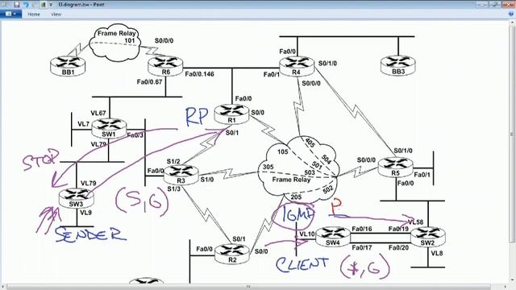The image size is (516, 290).
Task: Click the handwritten 'STOP' text
Action: [x=41, y=159]
